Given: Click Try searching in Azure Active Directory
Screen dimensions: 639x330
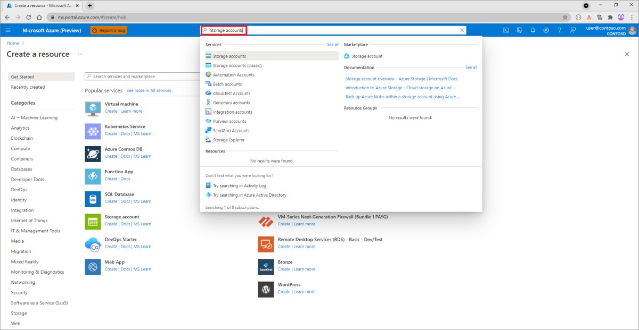Looking at the screenshot, I should 250,195.
